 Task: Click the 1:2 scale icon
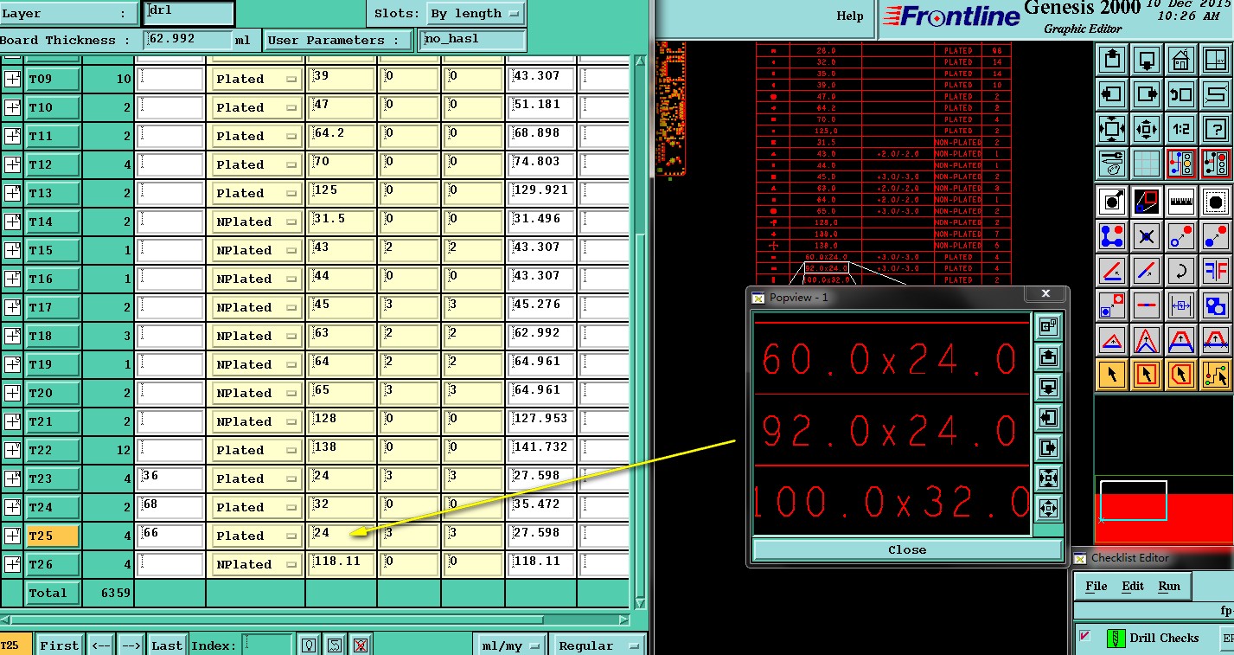(x=1181, y=130)
